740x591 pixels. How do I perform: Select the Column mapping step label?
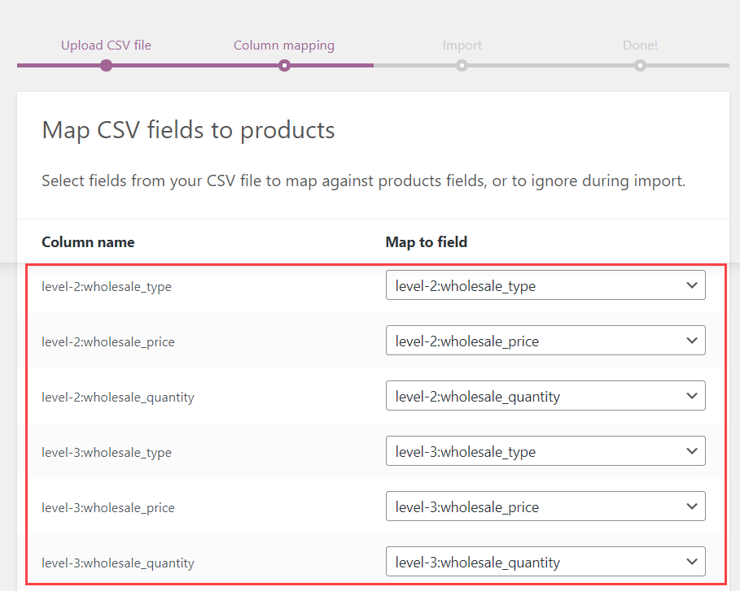pyautogui.click(x=284, y=46)
